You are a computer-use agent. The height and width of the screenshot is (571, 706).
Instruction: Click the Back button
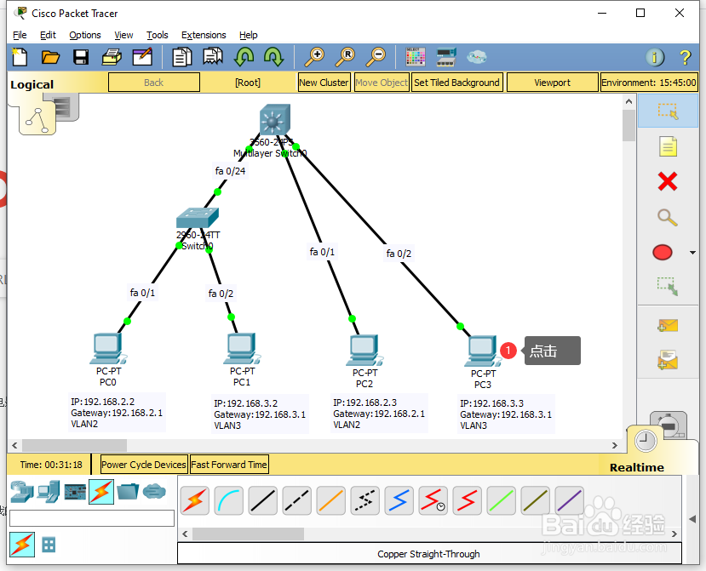(154, 83)
